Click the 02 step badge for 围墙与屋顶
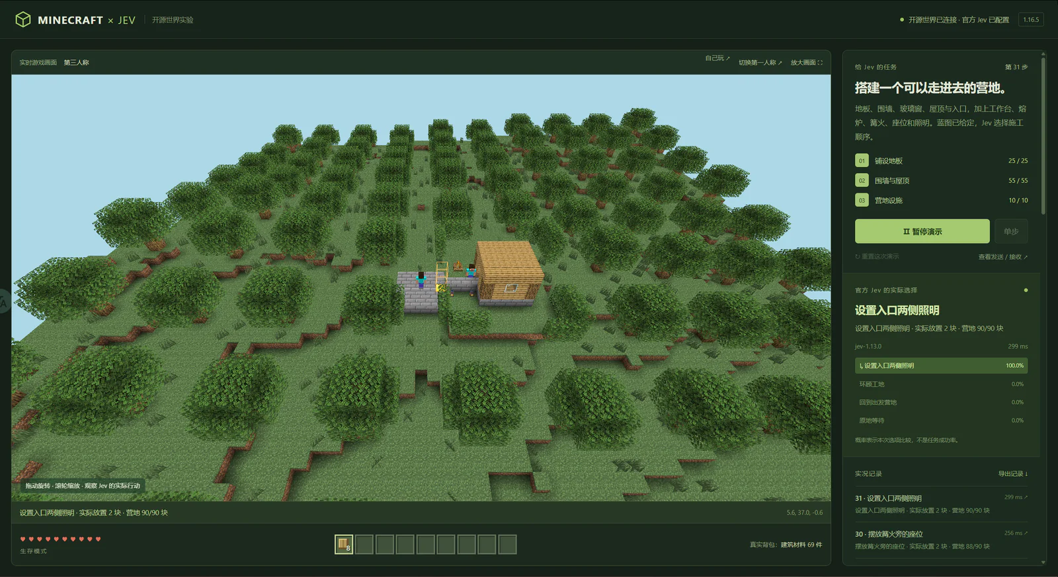This screenshot has width=1058, height=577. [862, 180]
